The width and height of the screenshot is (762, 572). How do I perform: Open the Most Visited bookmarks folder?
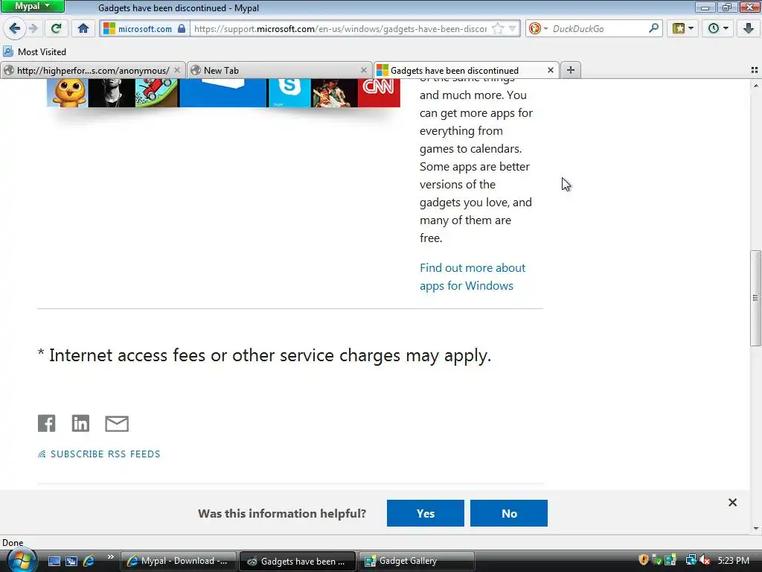coord(34,51)
